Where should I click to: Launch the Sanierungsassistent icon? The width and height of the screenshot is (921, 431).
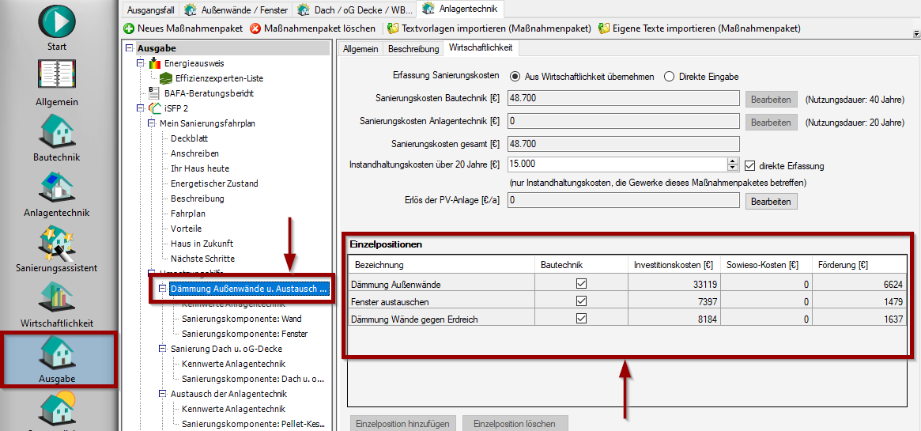[x=57, y=243]
